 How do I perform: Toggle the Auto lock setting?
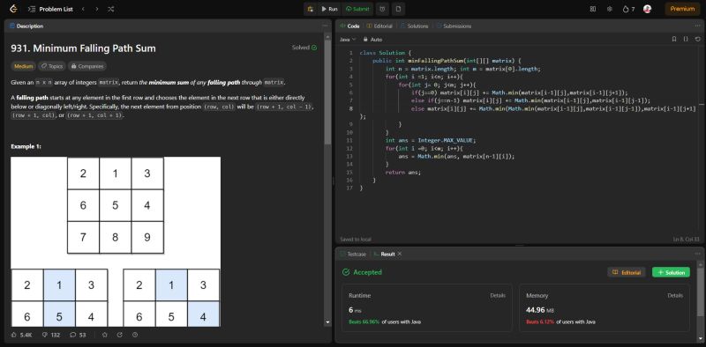point(372,40)
